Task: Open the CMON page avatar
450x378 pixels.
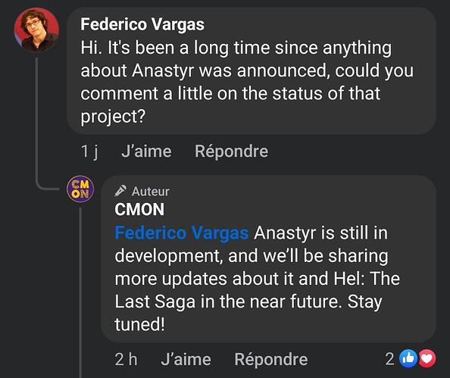Action: point(80,189)
